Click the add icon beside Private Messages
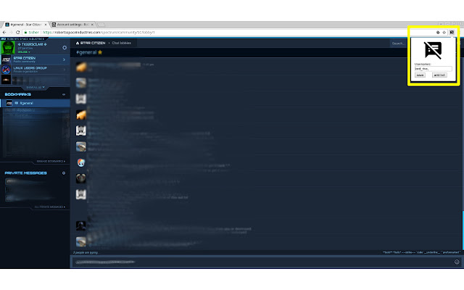Screen dimensions: 464x290 (x=64, y=173)
